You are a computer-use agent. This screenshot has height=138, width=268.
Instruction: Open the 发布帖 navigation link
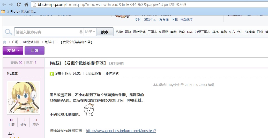tap(164, 20)
